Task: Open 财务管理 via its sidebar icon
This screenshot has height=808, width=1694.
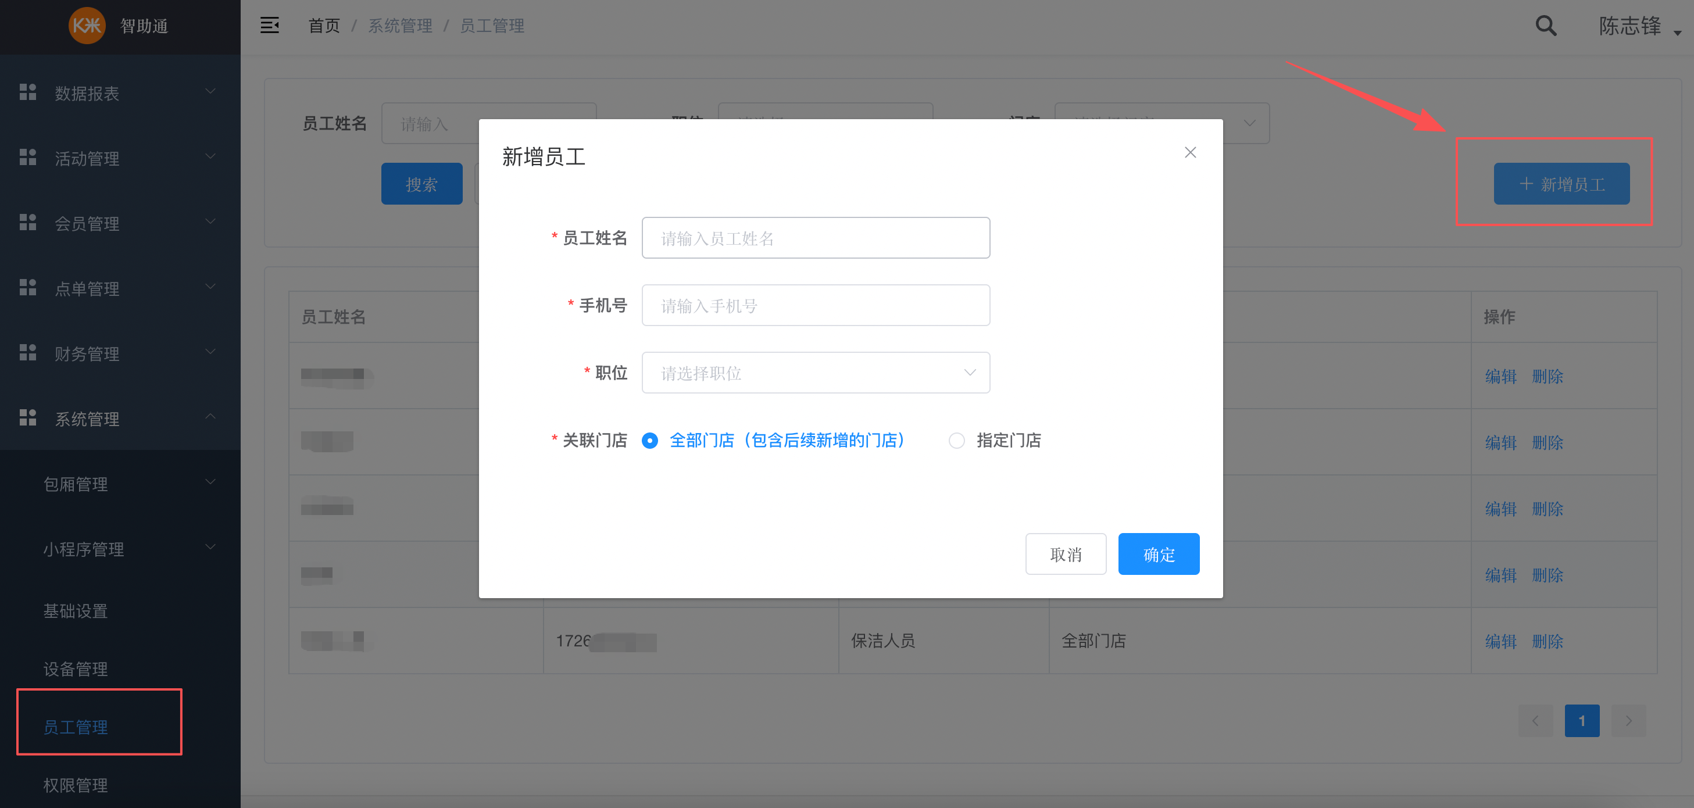Action: coord(28,353)
